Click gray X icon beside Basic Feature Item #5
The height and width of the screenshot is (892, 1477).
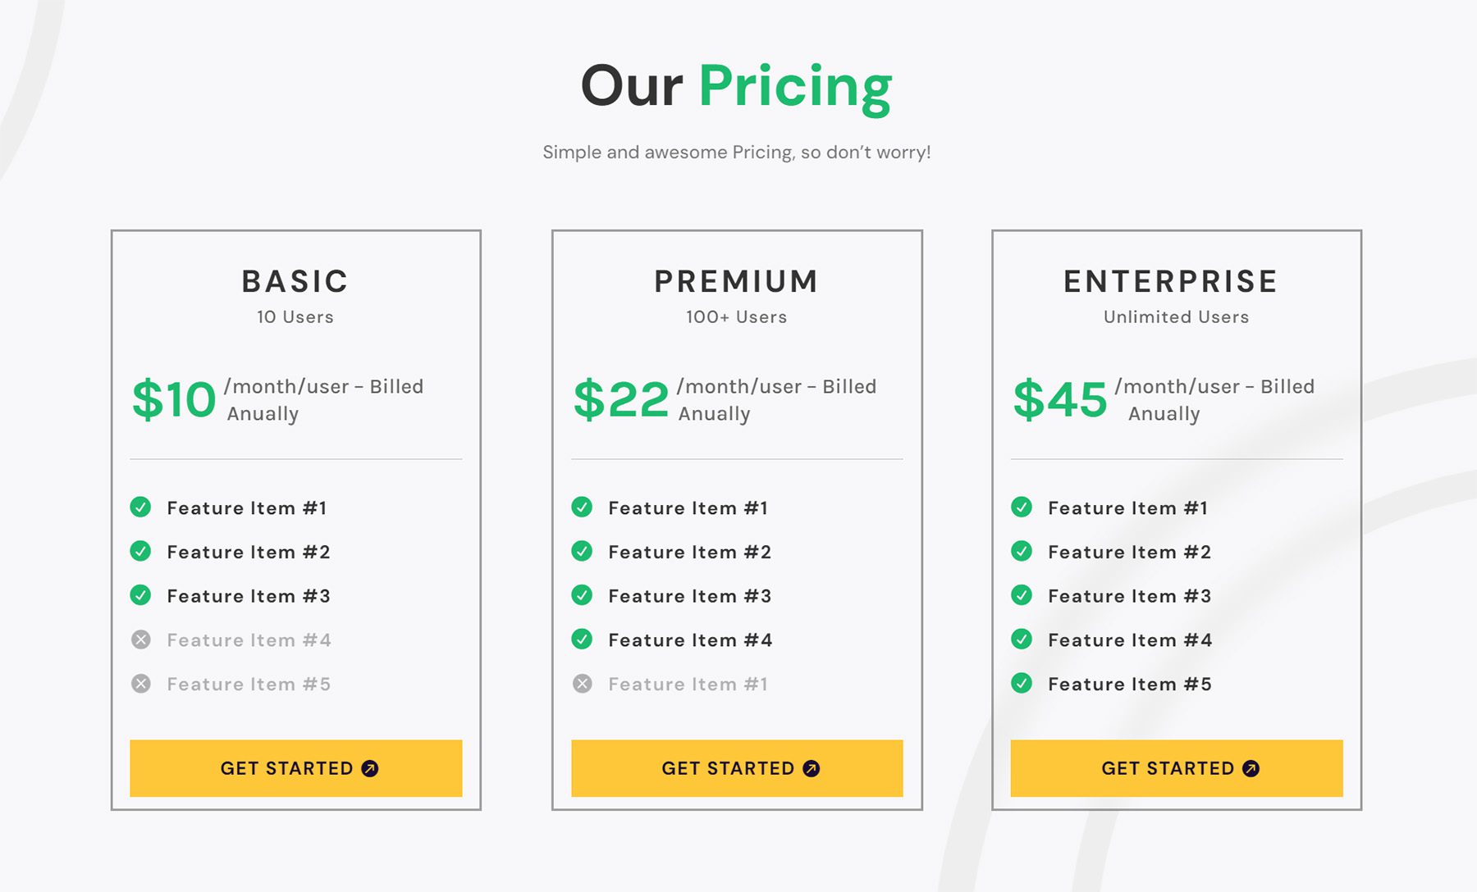(140, 684)
